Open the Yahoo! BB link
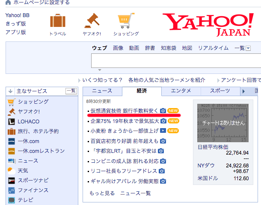The image size is (261, 205). pyautogui.click(x=17, y=15)
